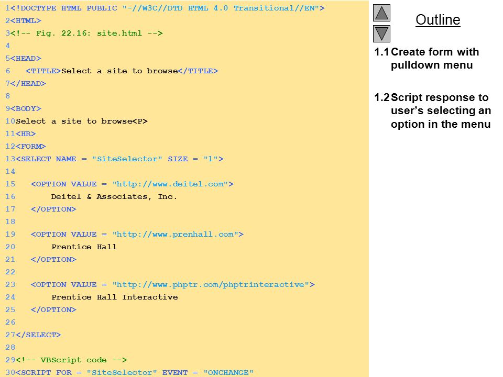Click the <HEAD> opening tag on line 5
This screenshot has height=377, width=503.
coord(26,58)
